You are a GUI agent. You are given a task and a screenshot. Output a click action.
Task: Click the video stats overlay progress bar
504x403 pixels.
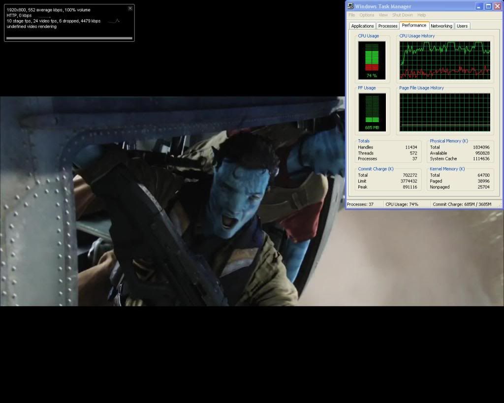point(69,38)
